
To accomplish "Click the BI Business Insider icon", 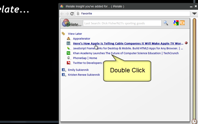I will tap(68, 43).
